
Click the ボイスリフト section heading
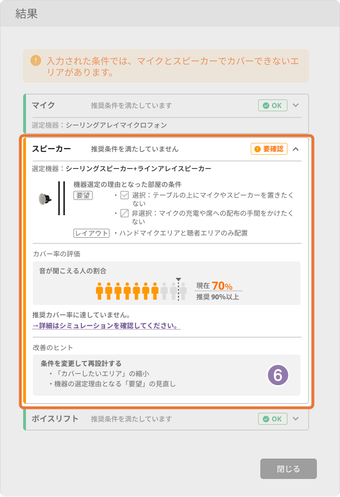[55, 418]
